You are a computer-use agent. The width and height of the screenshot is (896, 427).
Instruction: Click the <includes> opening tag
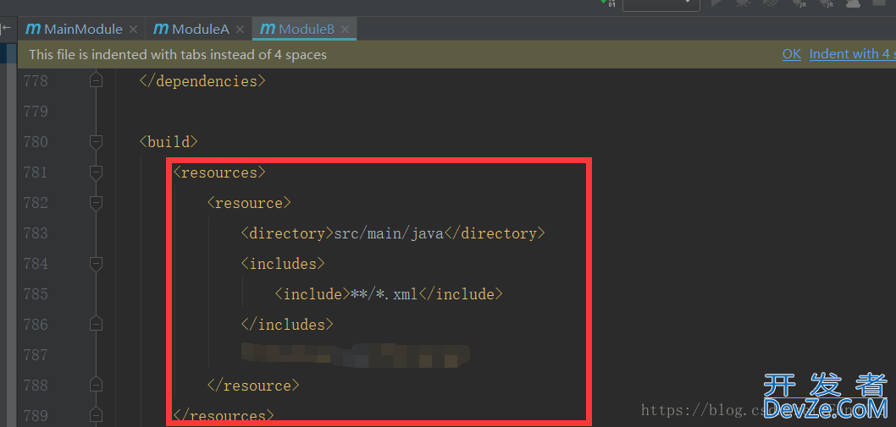[x=283, y=264]
